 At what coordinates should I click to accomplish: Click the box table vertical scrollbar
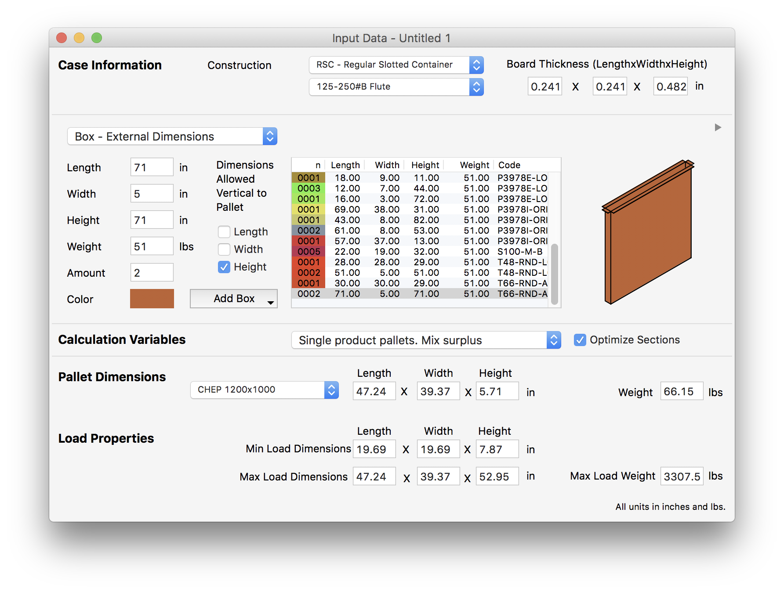[555, 274]
